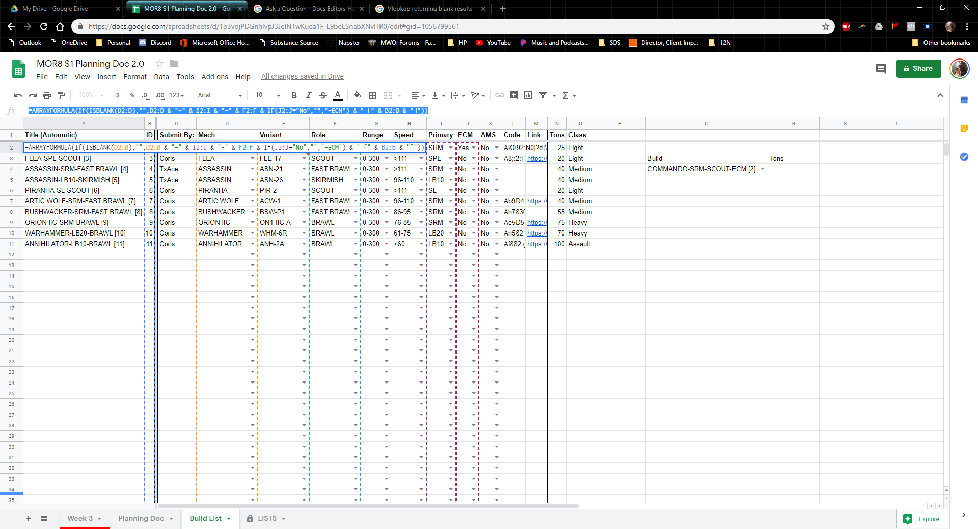
Task: Click the Insert comment icon
Action: coord(514,95)
